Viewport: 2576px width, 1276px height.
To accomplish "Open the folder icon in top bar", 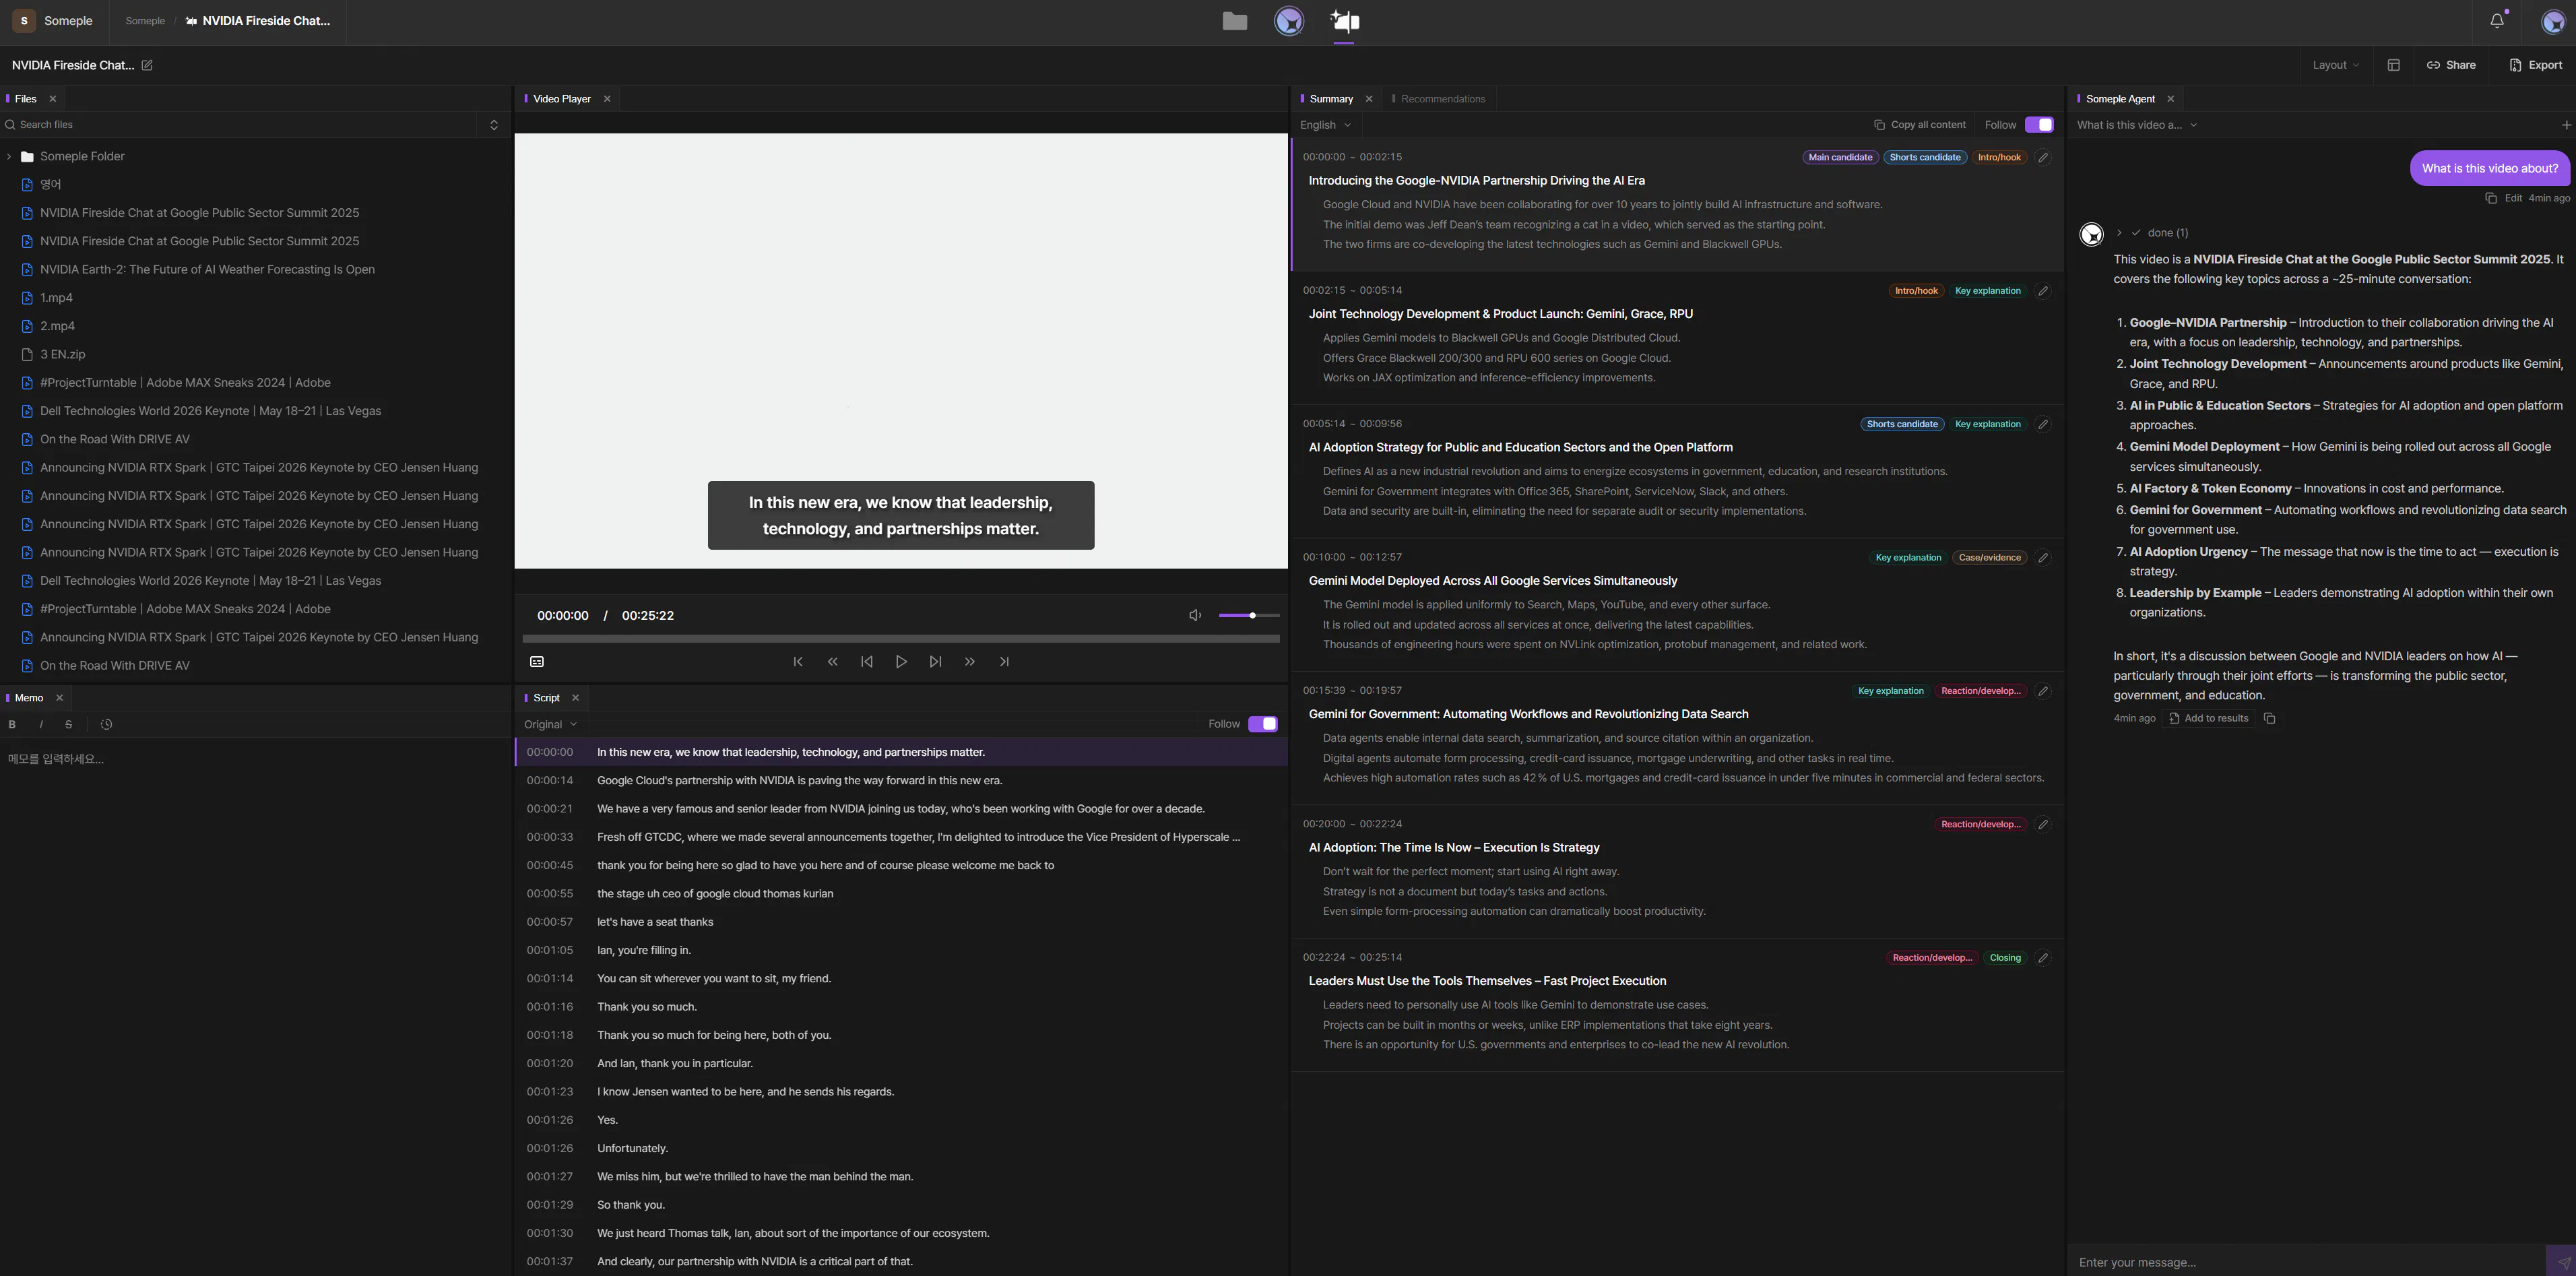I will [1235, 21].
